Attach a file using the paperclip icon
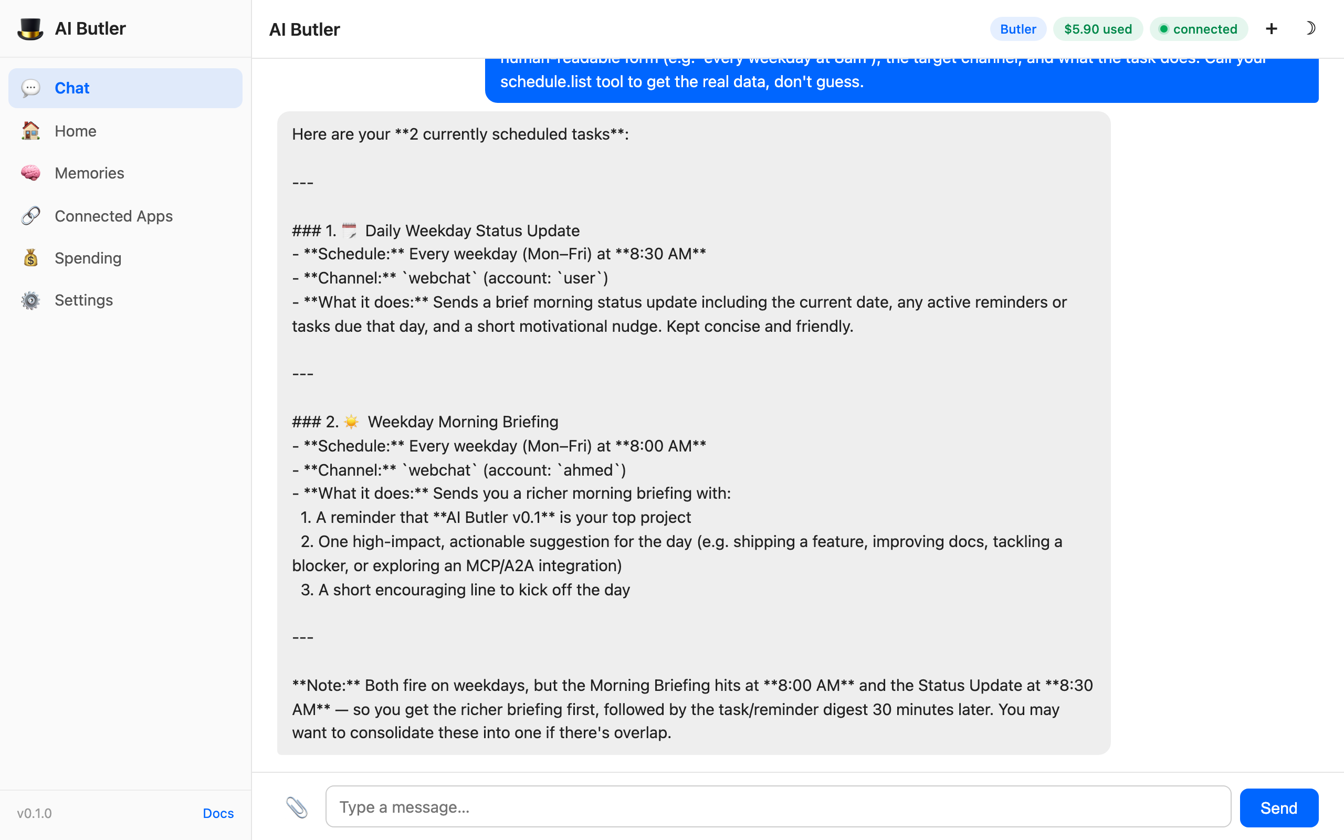The width and height of the screenshot is (1344, 840). point(298,807)
